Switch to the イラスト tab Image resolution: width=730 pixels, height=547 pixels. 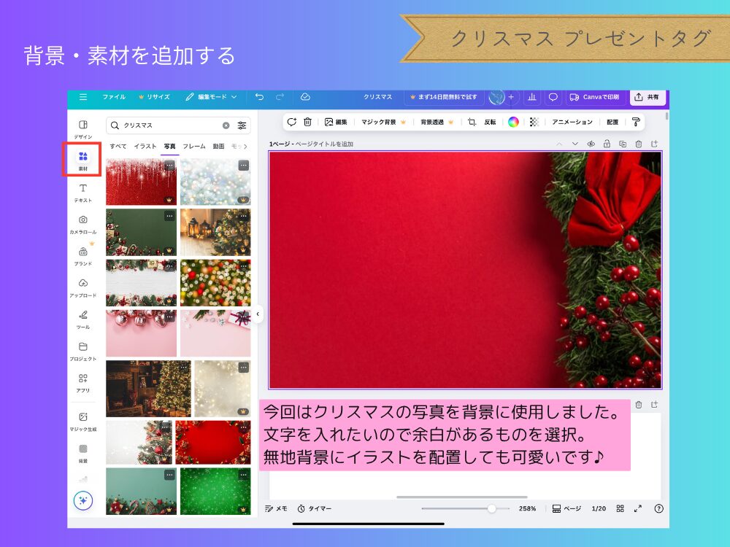click(x=146, y=147)
